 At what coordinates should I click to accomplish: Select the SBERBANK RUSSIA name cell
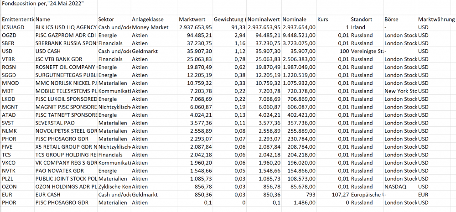point(66,43)
